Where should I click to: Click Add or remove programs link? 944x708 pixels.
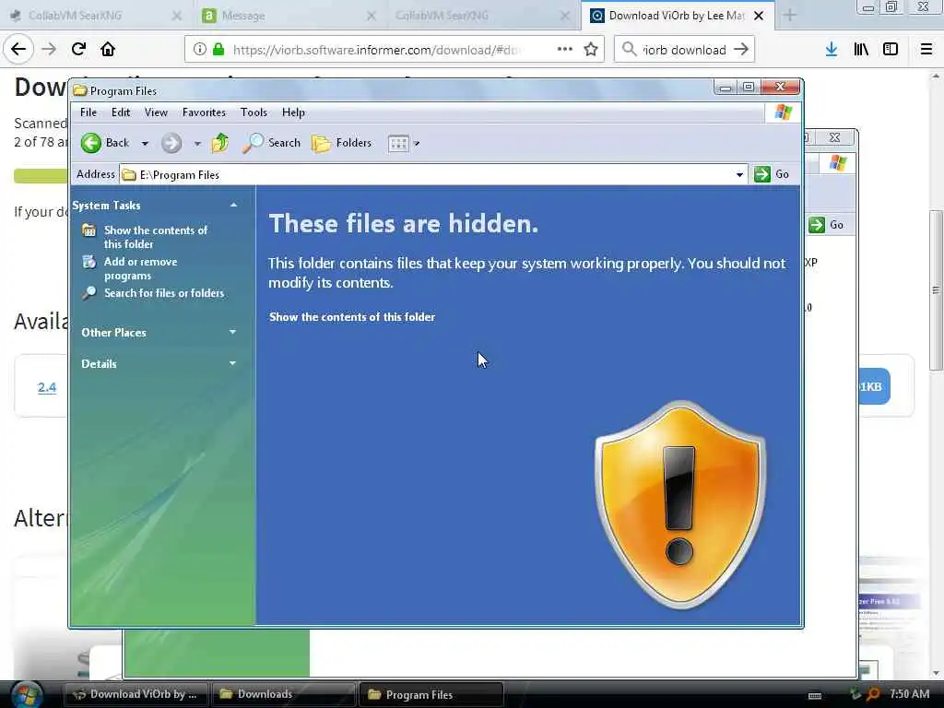pos(140,268)
